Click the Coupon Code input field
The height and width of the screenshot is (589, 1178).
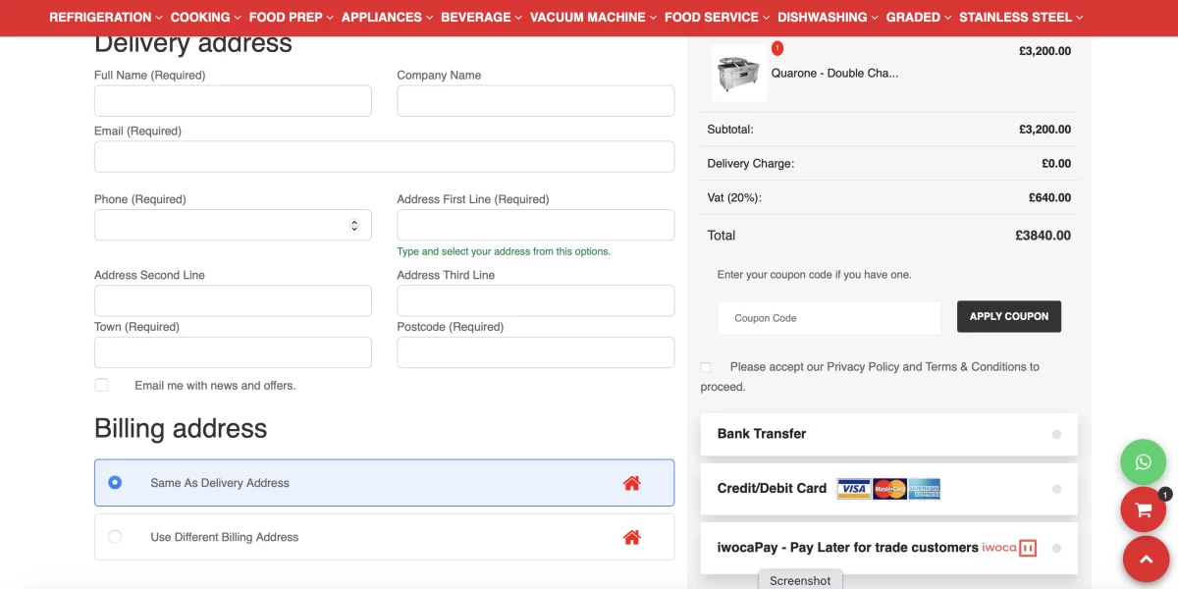(830, 318)
